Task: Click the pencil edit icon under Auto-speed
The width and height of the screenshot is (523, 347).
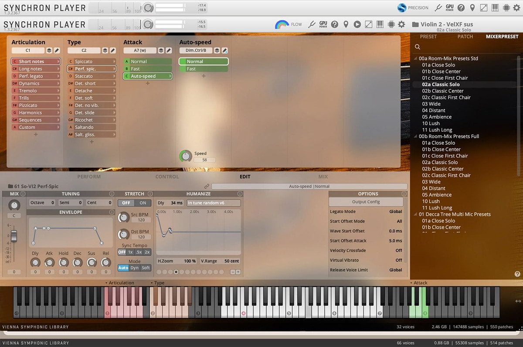Action: pyautogui.click(x=224, y=51)
